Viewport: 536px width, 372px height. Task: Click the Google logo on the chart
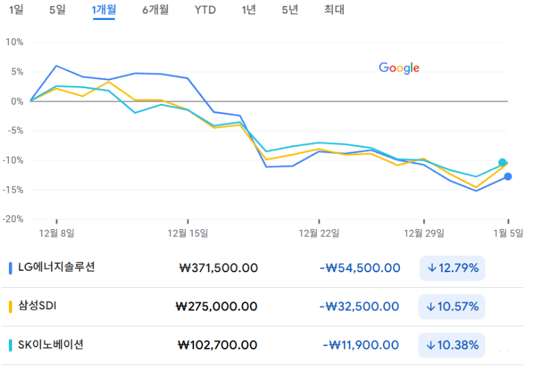coord(399,68)
